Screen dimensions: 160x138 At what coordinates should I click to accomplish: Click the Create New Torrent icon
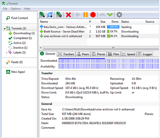tap(59, 15)
